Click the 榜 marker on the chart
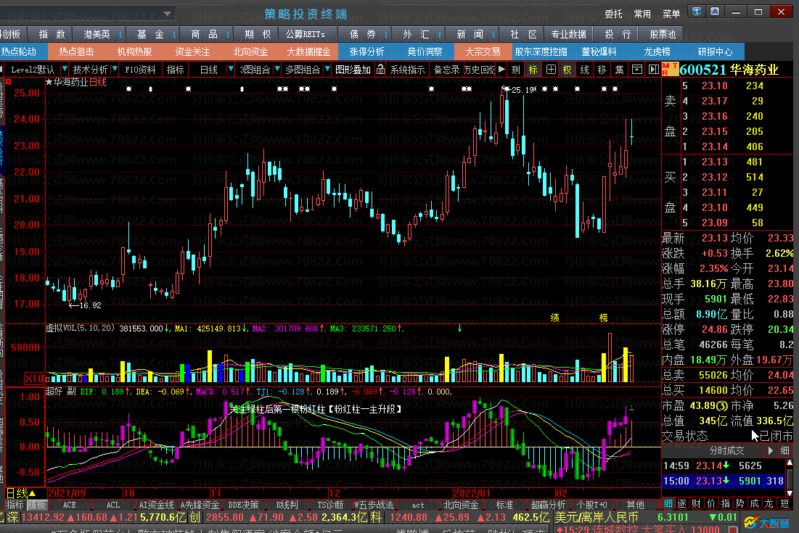This screenshot has height=533, width=799. pos(603,318)
